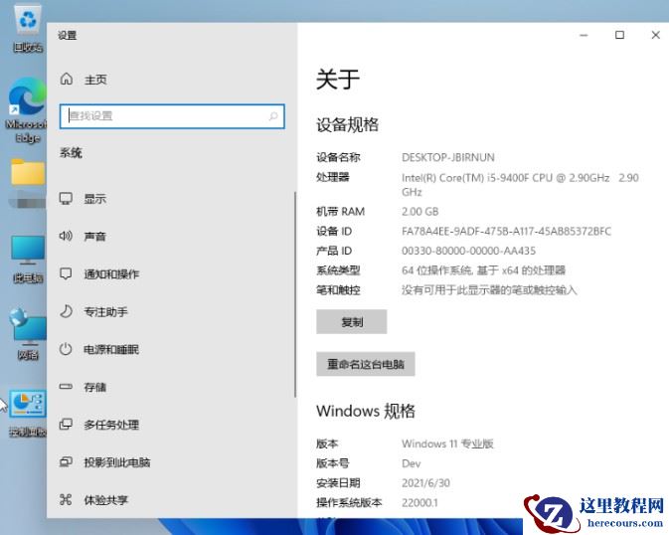Select the Microsoft Edge desktop shortcut

tap(27, 110)
